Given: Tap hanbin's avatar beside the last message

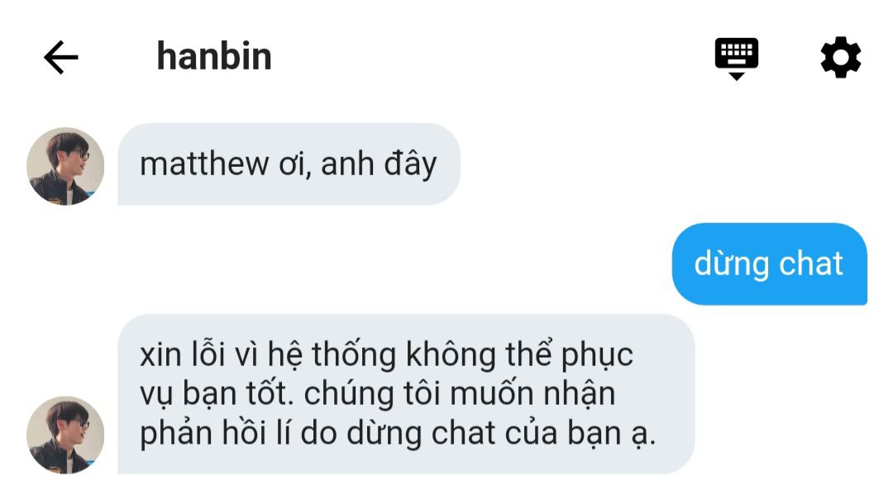Looking at the screenshot, I should (65, 435).
